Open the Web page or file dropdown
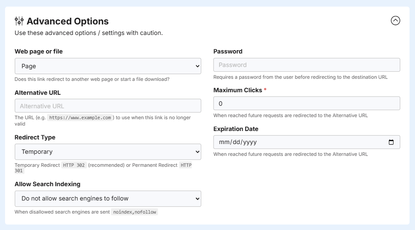Screen dimensions: 415x230 tap(108, 66)
